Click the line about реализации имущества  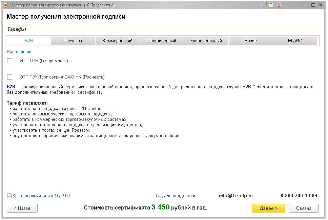pos(77,125)
